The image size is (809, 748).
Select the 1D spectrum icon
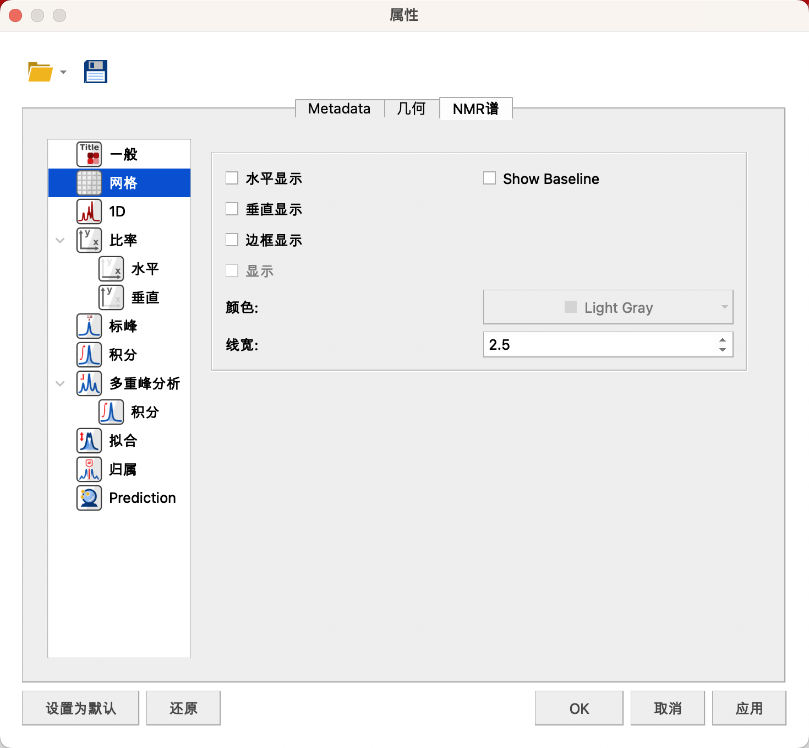click(89, 212)
